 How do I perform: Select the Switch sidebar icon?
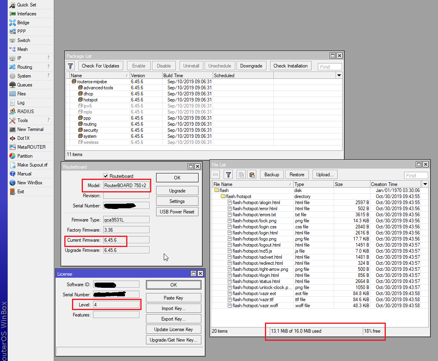(13, 40)
